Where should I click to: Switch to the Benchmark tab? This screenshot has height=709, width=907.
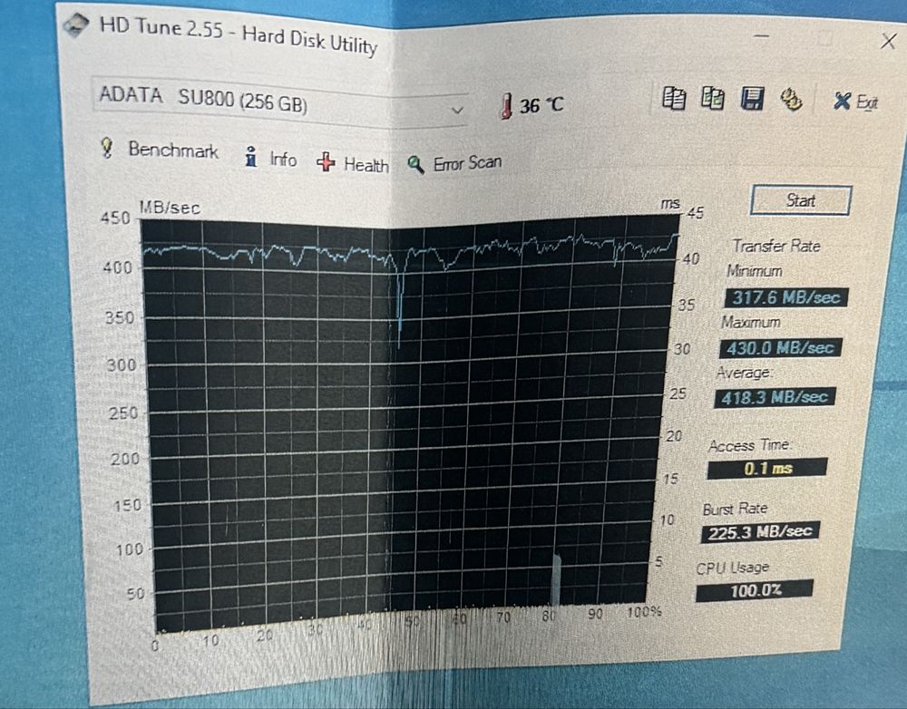pos(160,150)
